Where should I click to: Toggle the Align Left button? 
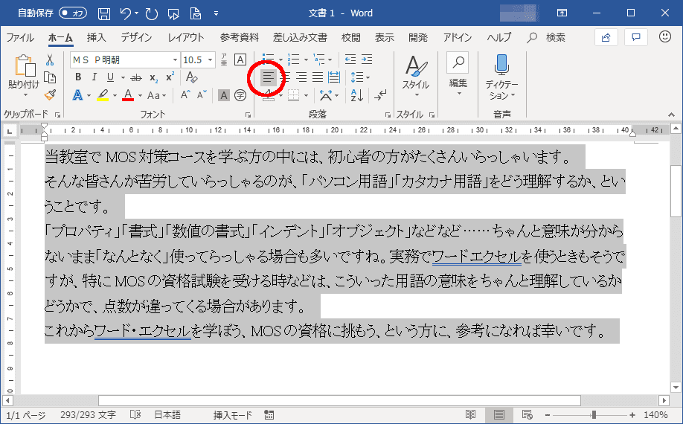(269, 77)
